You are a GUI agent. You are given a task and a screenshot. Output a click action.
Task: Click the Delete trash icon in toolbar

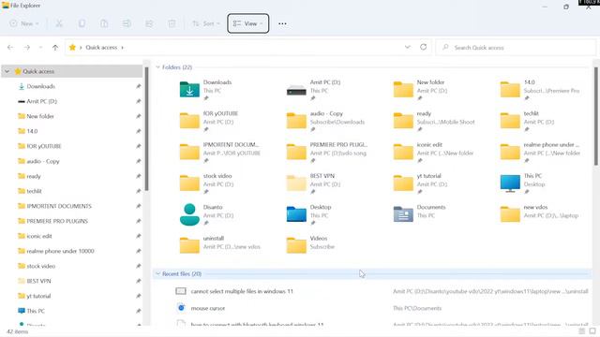[x=172, y=23]
